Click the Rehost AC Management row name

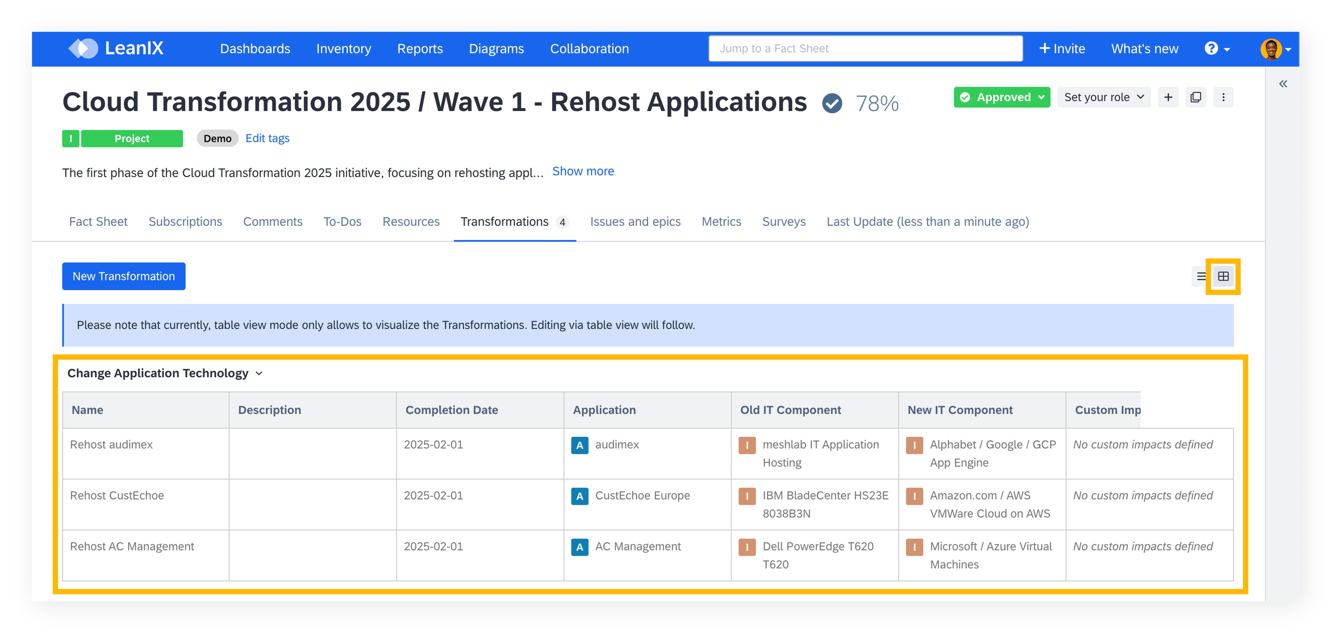[x=132, y=547]
